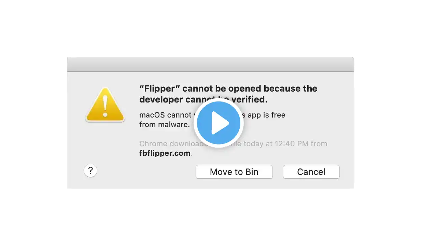Open help with the question mark button

tap(90, 170)
